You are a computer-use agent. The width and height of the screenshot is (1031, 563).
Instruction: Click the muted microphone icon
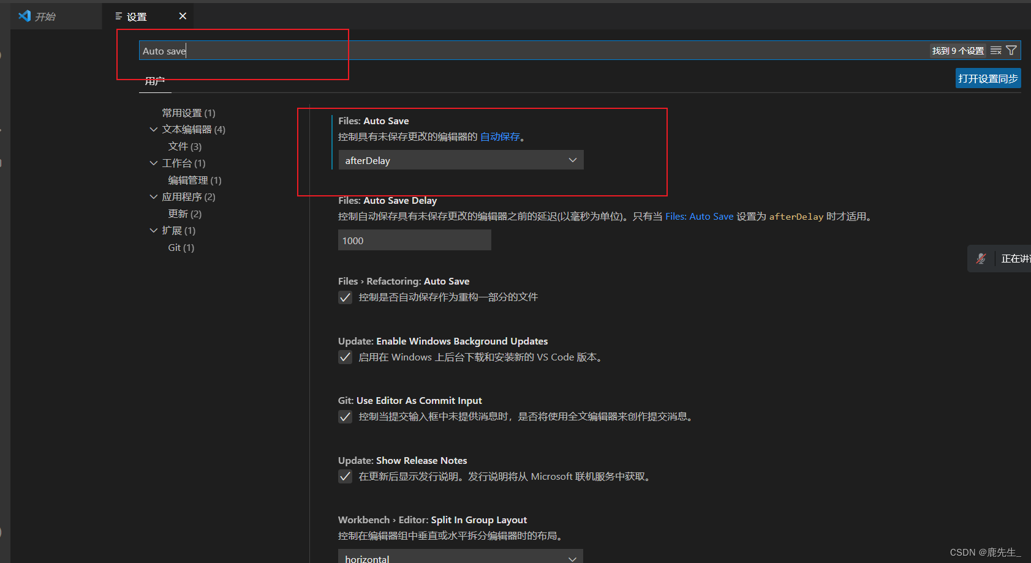pos(981,259)
